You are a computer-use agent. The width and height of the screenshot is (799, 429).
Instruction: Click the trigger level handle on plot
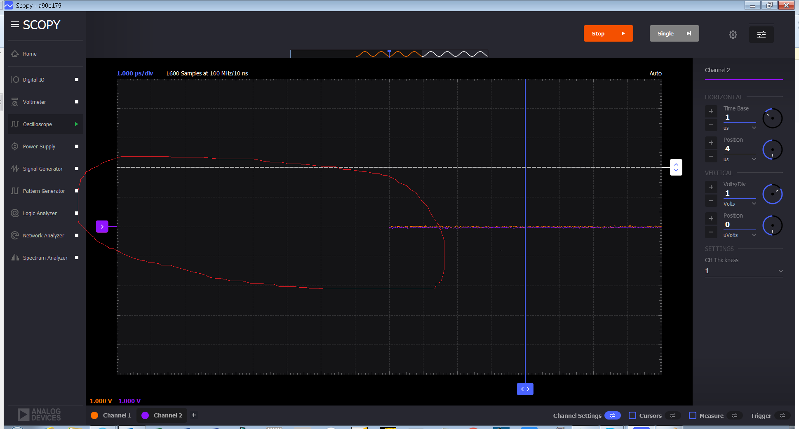point(676,167)
